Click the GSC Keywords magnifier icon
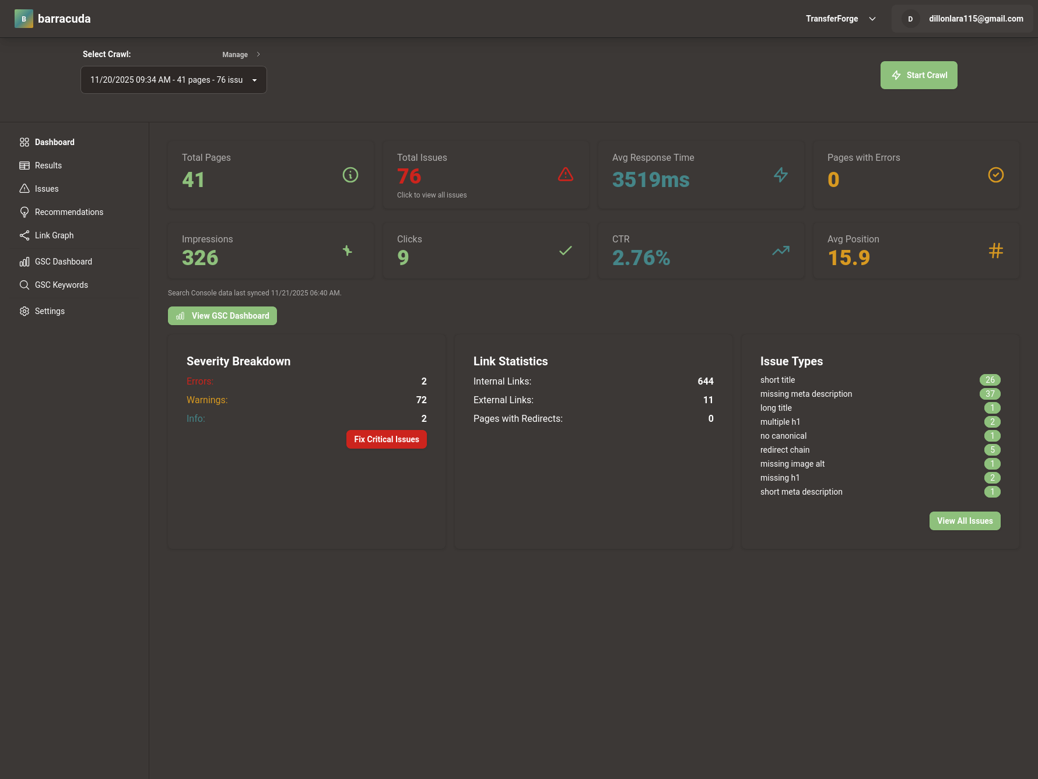This screenshot has width=1038, height=779. [24, 284]
